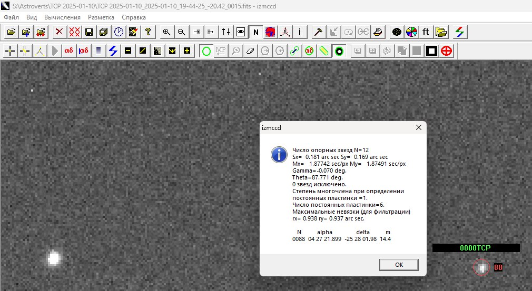This screenshot has width=532, height=291.
Task: Click the crosshair with yellow streak icon
Action: click(25, 51)
